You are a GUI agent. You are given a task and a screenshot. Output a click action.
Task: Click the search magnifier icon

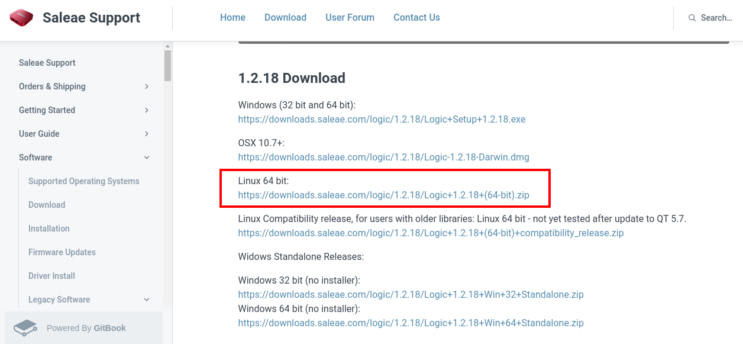[692, 18]
